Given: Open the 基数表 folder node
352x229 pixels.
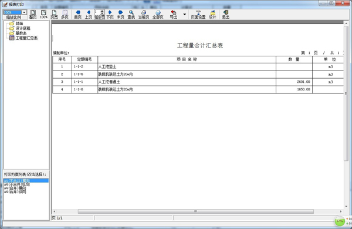Looking at the screenshot, I should click(x=21, y=33).
